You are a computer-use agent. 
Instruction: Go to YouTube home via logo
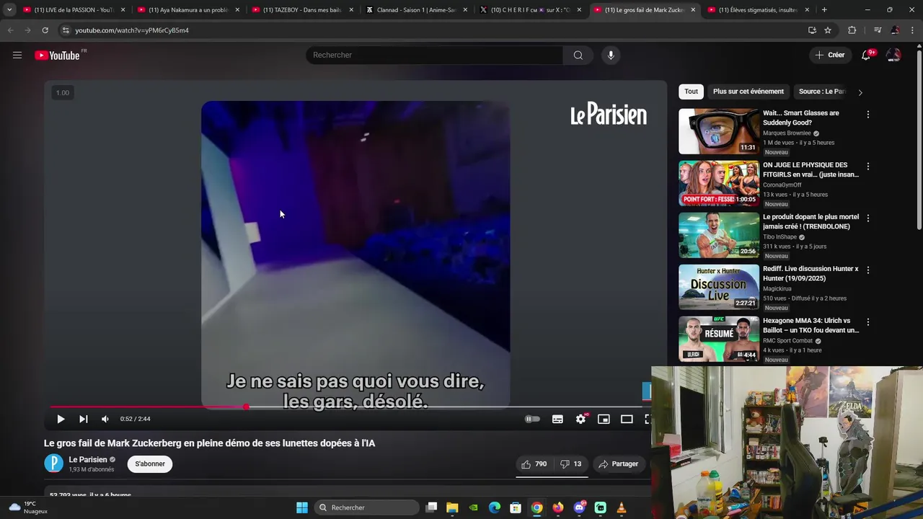[57, 56]
